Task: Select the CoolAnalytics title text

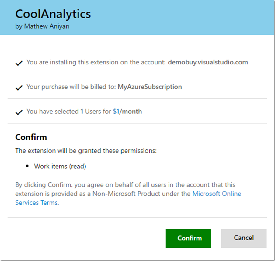Action: [53, 14]
